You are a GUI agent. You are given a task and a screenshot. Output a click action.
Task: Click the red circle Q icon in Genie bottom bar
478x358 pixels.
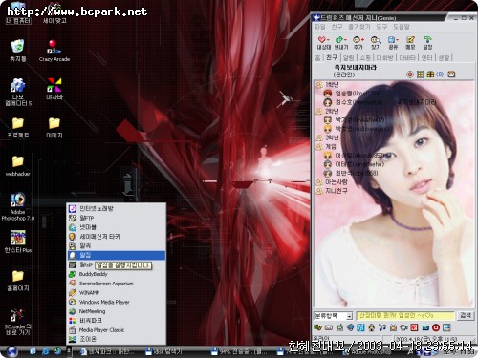coord(436,327)
